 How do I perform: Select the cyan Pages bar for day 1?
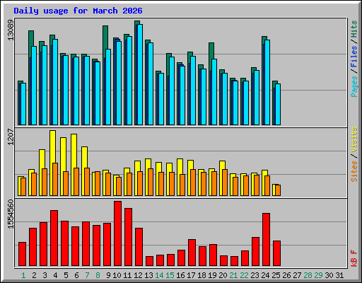click(x=23, y=104)
